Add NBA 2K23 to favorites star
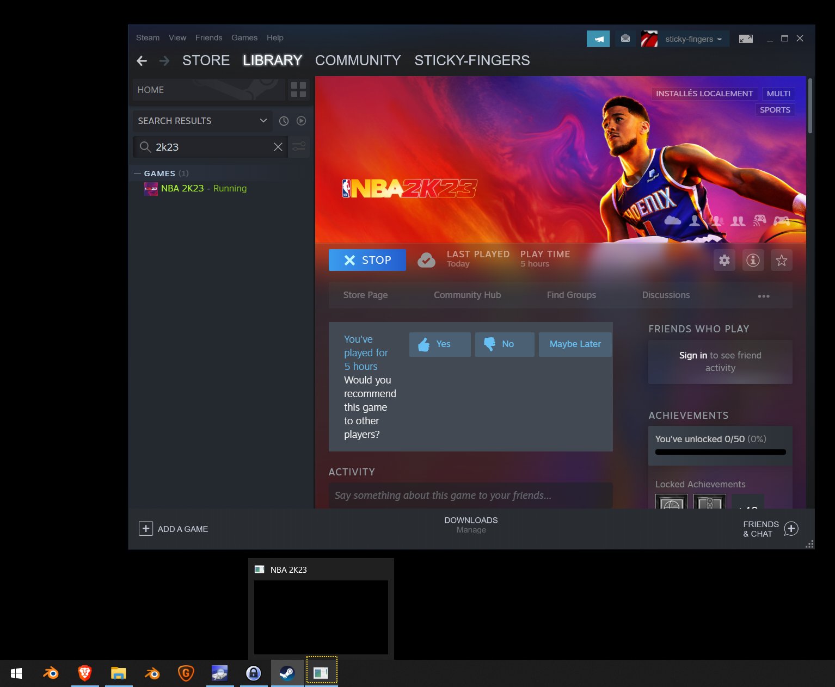Viewport: 835px width, 687px height. click(x=781, y=260)
